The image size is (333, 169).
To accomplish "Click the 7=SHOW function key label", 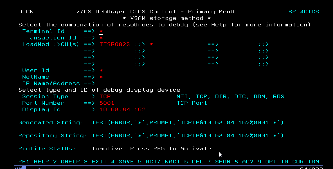I will 219,162.
